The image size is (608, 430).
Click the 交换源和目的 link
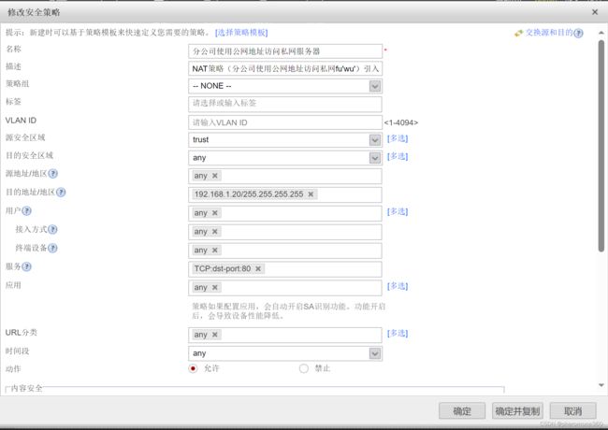click(x=549, y=33)
